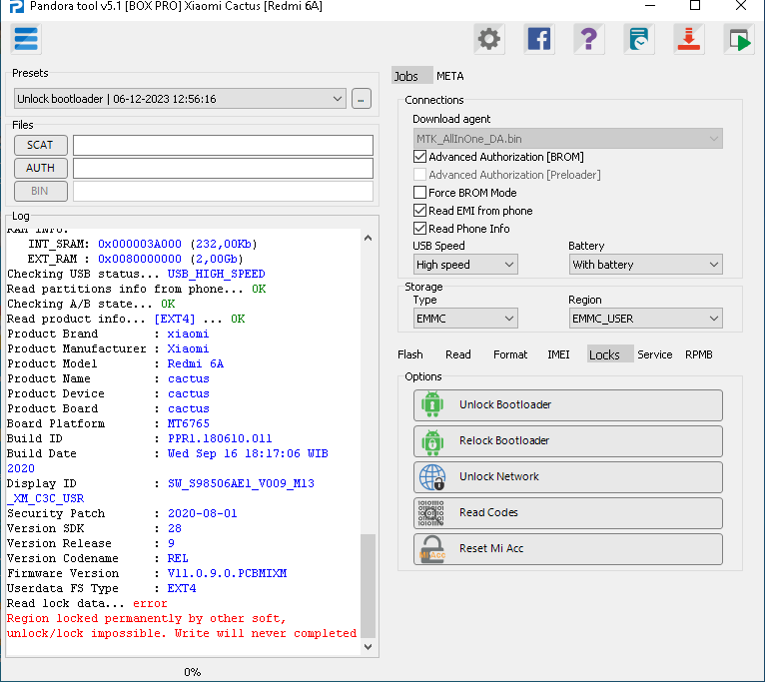Click the Pandora app logo in title bar
The width and height of the screenshot is (765, 682).
pos(17,6)
